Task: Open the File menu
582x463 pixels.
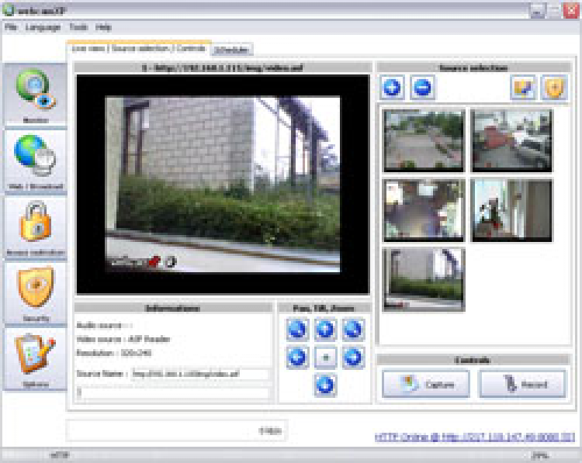Action: coord(11,27)
